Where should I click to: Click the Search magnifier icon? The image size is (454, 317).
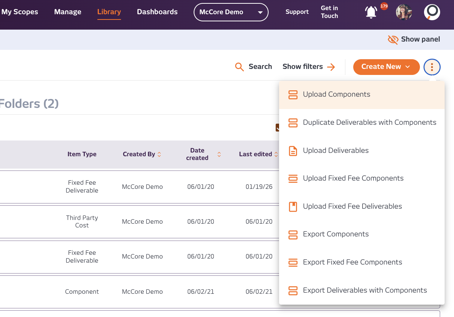(239, 67)
